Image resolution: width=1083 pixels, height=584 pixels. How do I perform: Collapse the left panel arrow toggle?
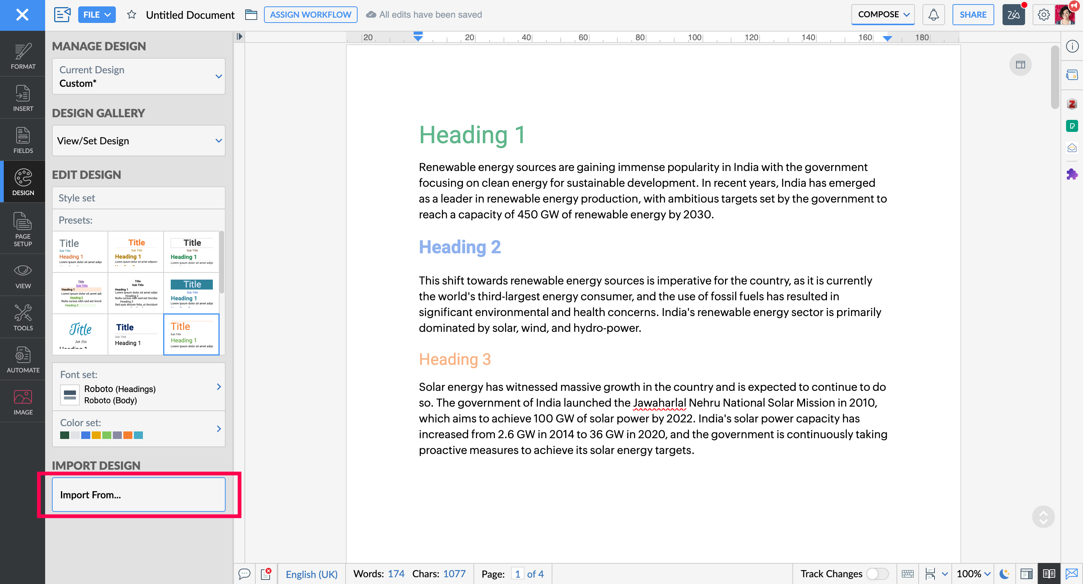(239, 36)
